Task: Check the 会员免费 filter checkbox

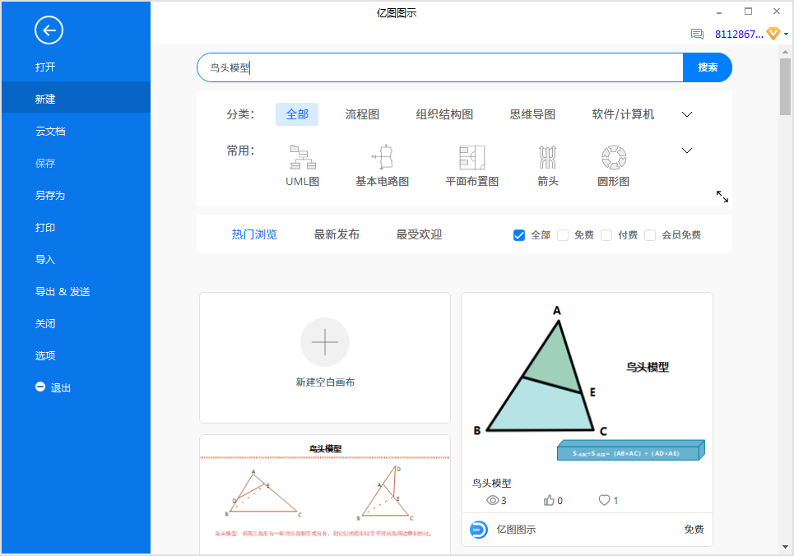Action: click(650, 235)
